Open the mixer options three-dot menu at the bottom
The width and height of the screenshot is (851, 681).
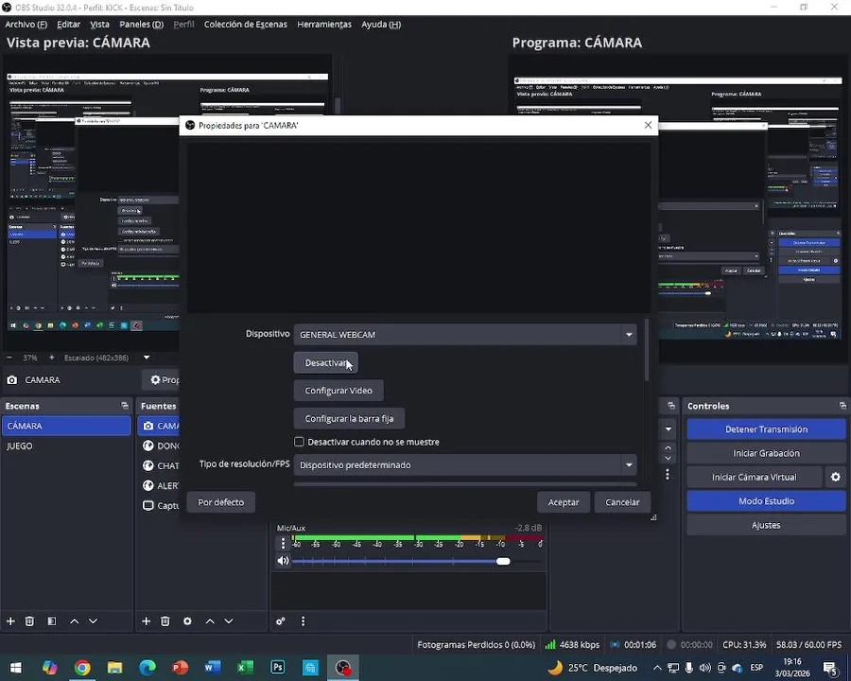pyautogui.click(x=303, y=620)
